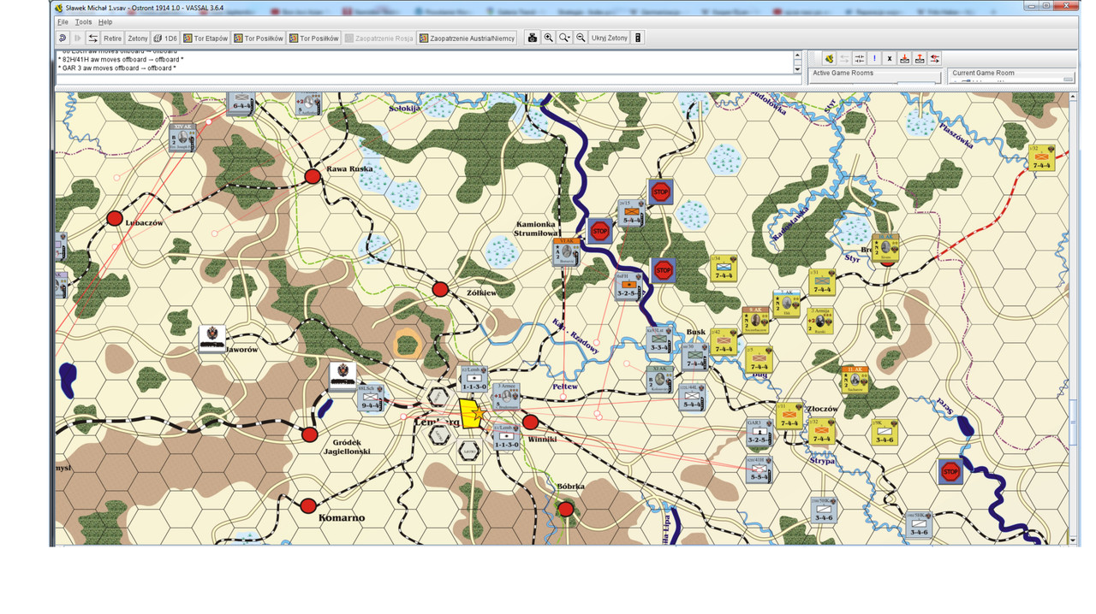Open the Tor Etapów chart

point(205,38)
